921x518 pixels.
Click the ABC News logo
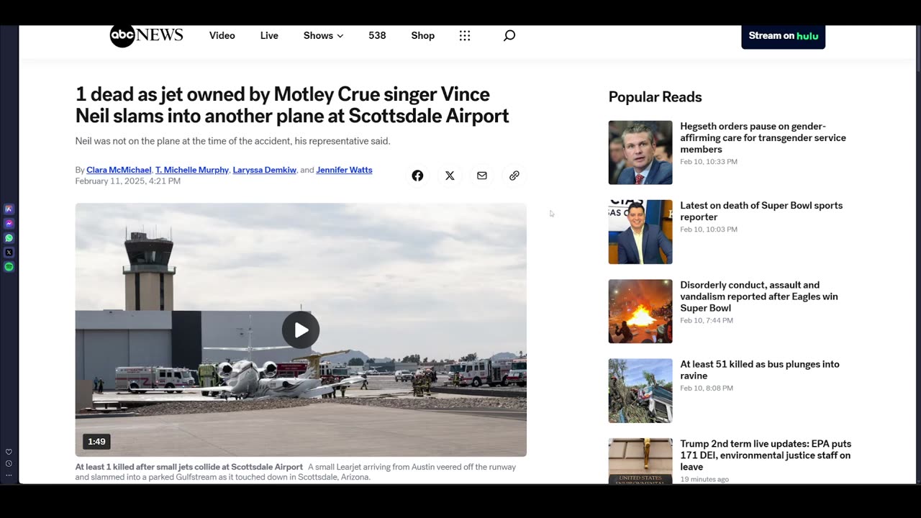(146, 35)
